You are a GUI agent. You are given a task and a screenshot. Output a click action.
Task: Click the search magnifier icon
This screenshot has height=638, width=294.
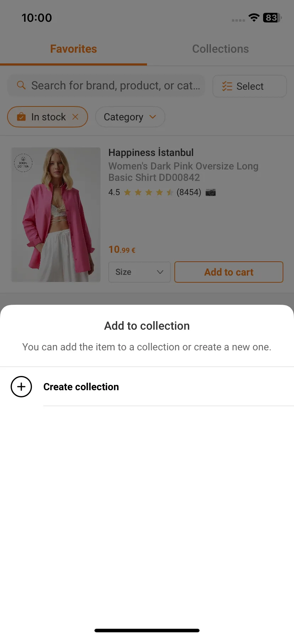click(x=21, y=85)
